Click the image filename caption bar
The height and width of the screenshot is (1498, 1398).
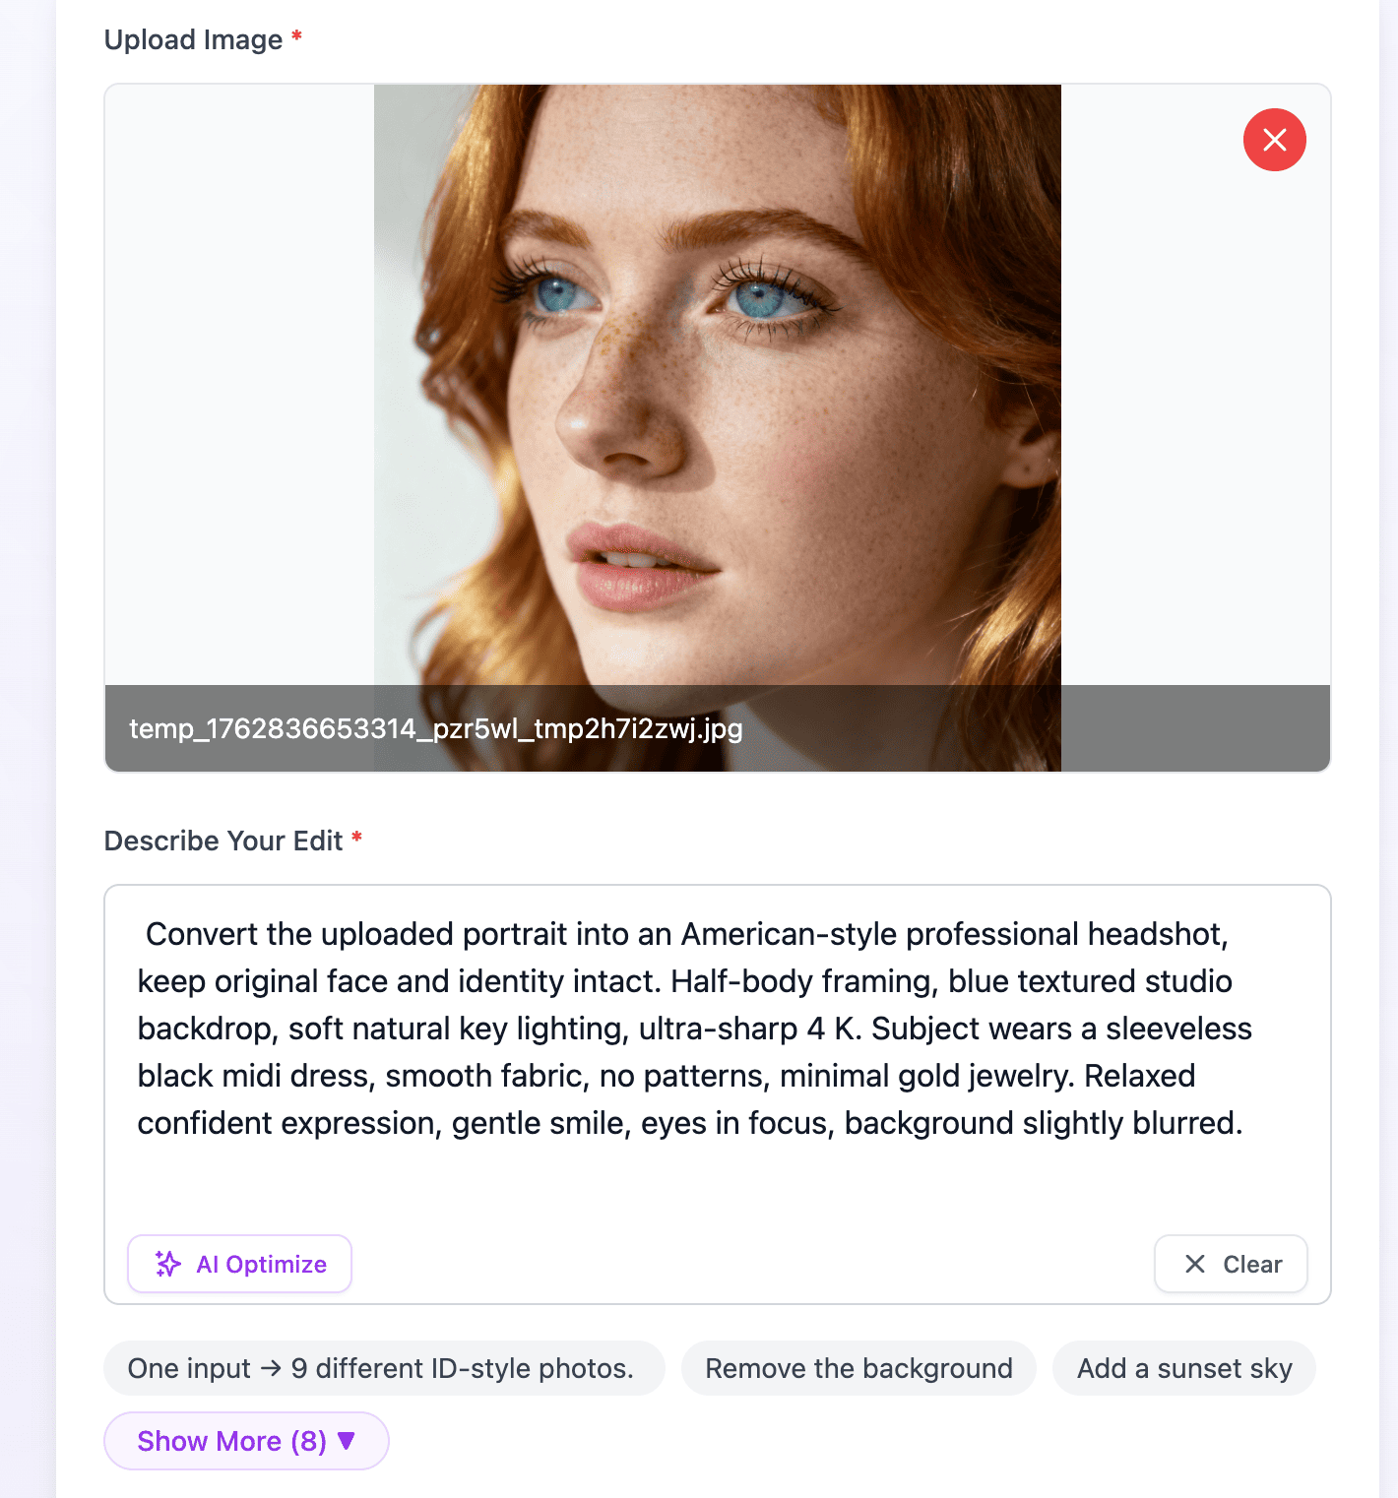click(x=717, y=728)
